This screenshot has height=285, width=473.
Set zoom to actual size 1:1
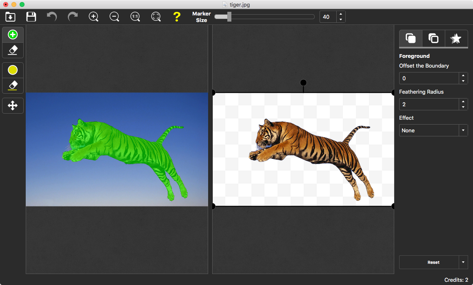click(x=135, y=17)
